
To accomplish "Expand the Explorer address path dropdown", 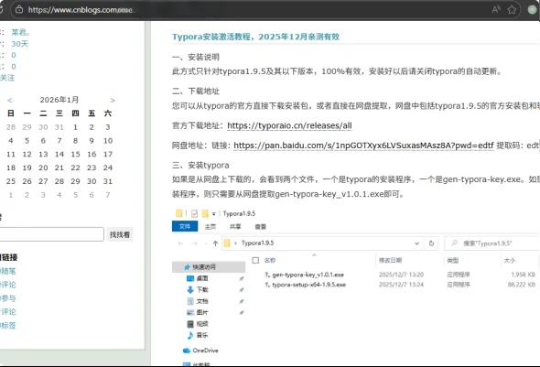I will click(416, 243).
